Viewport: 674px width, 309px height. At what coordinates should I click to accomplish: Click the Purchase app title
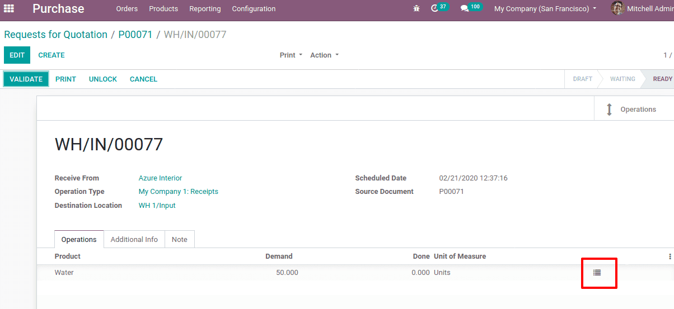58,9
